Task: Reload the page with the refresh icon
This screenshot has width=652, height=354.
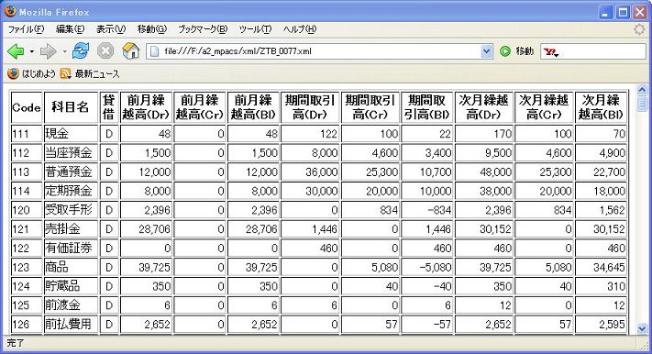Action: coord(81,51)
